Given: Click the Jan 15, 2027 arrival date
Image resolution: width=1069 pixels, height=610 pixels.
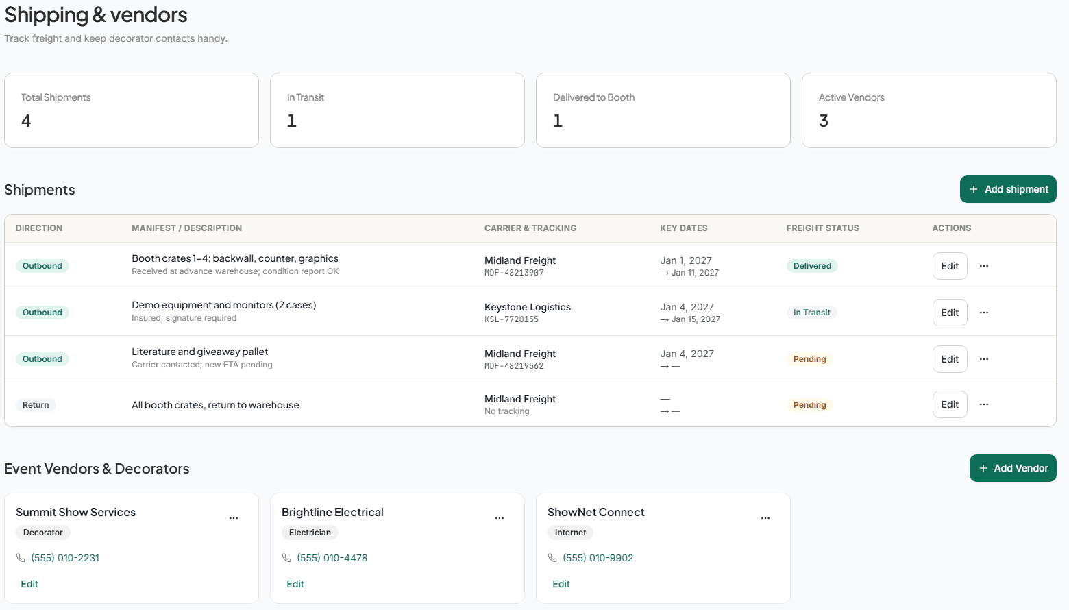Looking at the screenshot, I should pyautogui.click(x=696, y=319).
